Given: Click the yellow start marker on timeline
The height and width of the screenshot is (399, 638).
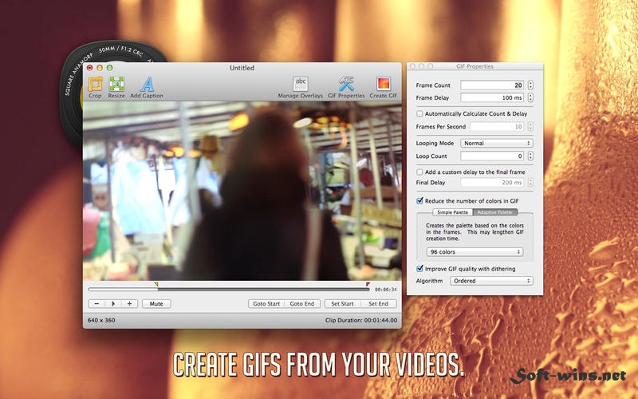Looking at the screenshot, I should pos(156,284).
